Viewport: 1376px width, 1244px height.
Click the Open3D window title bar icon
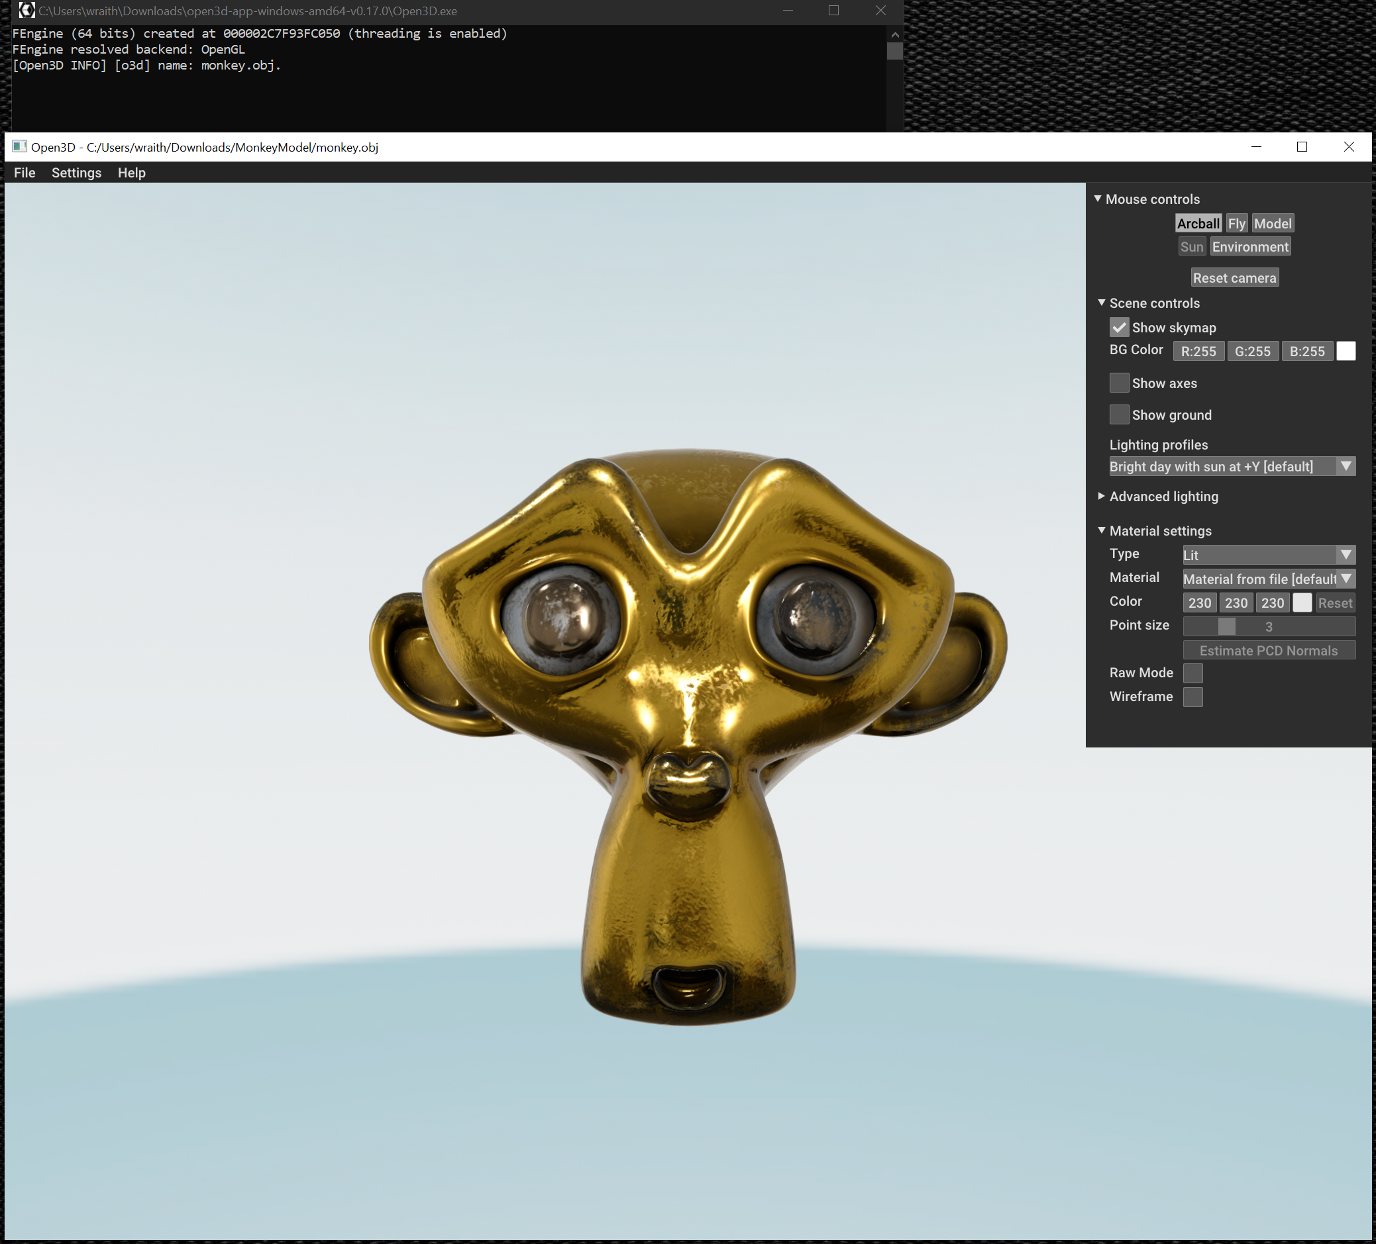(x=19, y=146)
